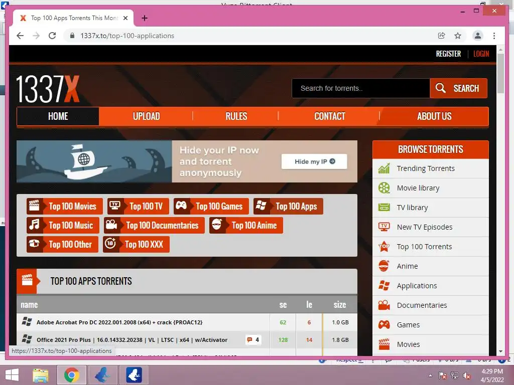Click the 1337X site logo

pyautogui.click(x=48, y=89)
